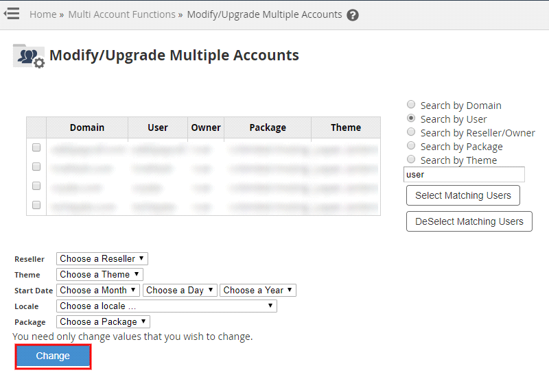Screen dimensions: 549x379
Task: Open Multi Account Functions breadcrumb link
Action: point(121,14)
